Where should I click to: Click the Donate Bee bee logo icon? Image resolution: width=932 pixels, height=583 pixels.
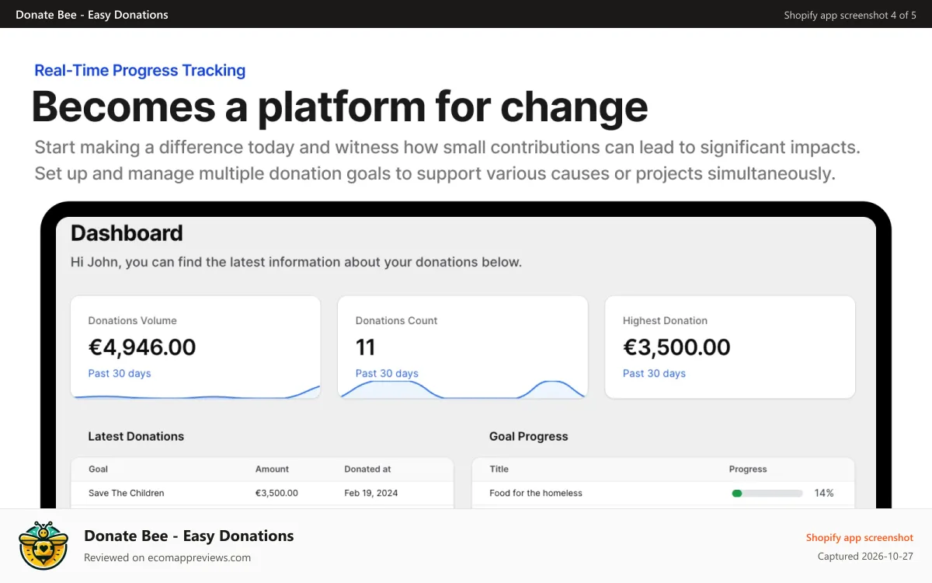click(x=43, y=546)
